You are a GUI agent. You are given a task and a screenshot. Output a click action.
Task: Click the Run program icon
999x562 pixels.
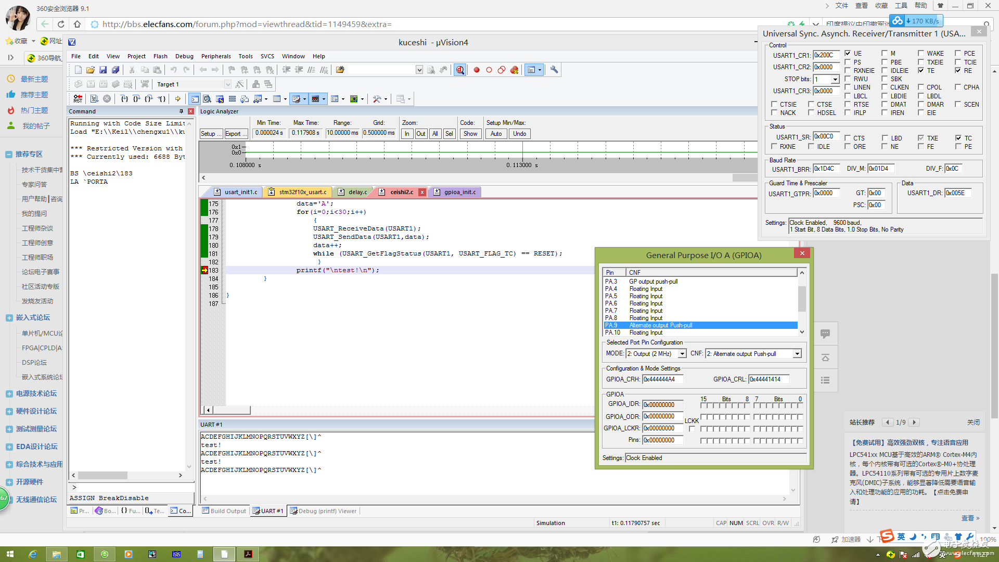[x=94, y=99]
